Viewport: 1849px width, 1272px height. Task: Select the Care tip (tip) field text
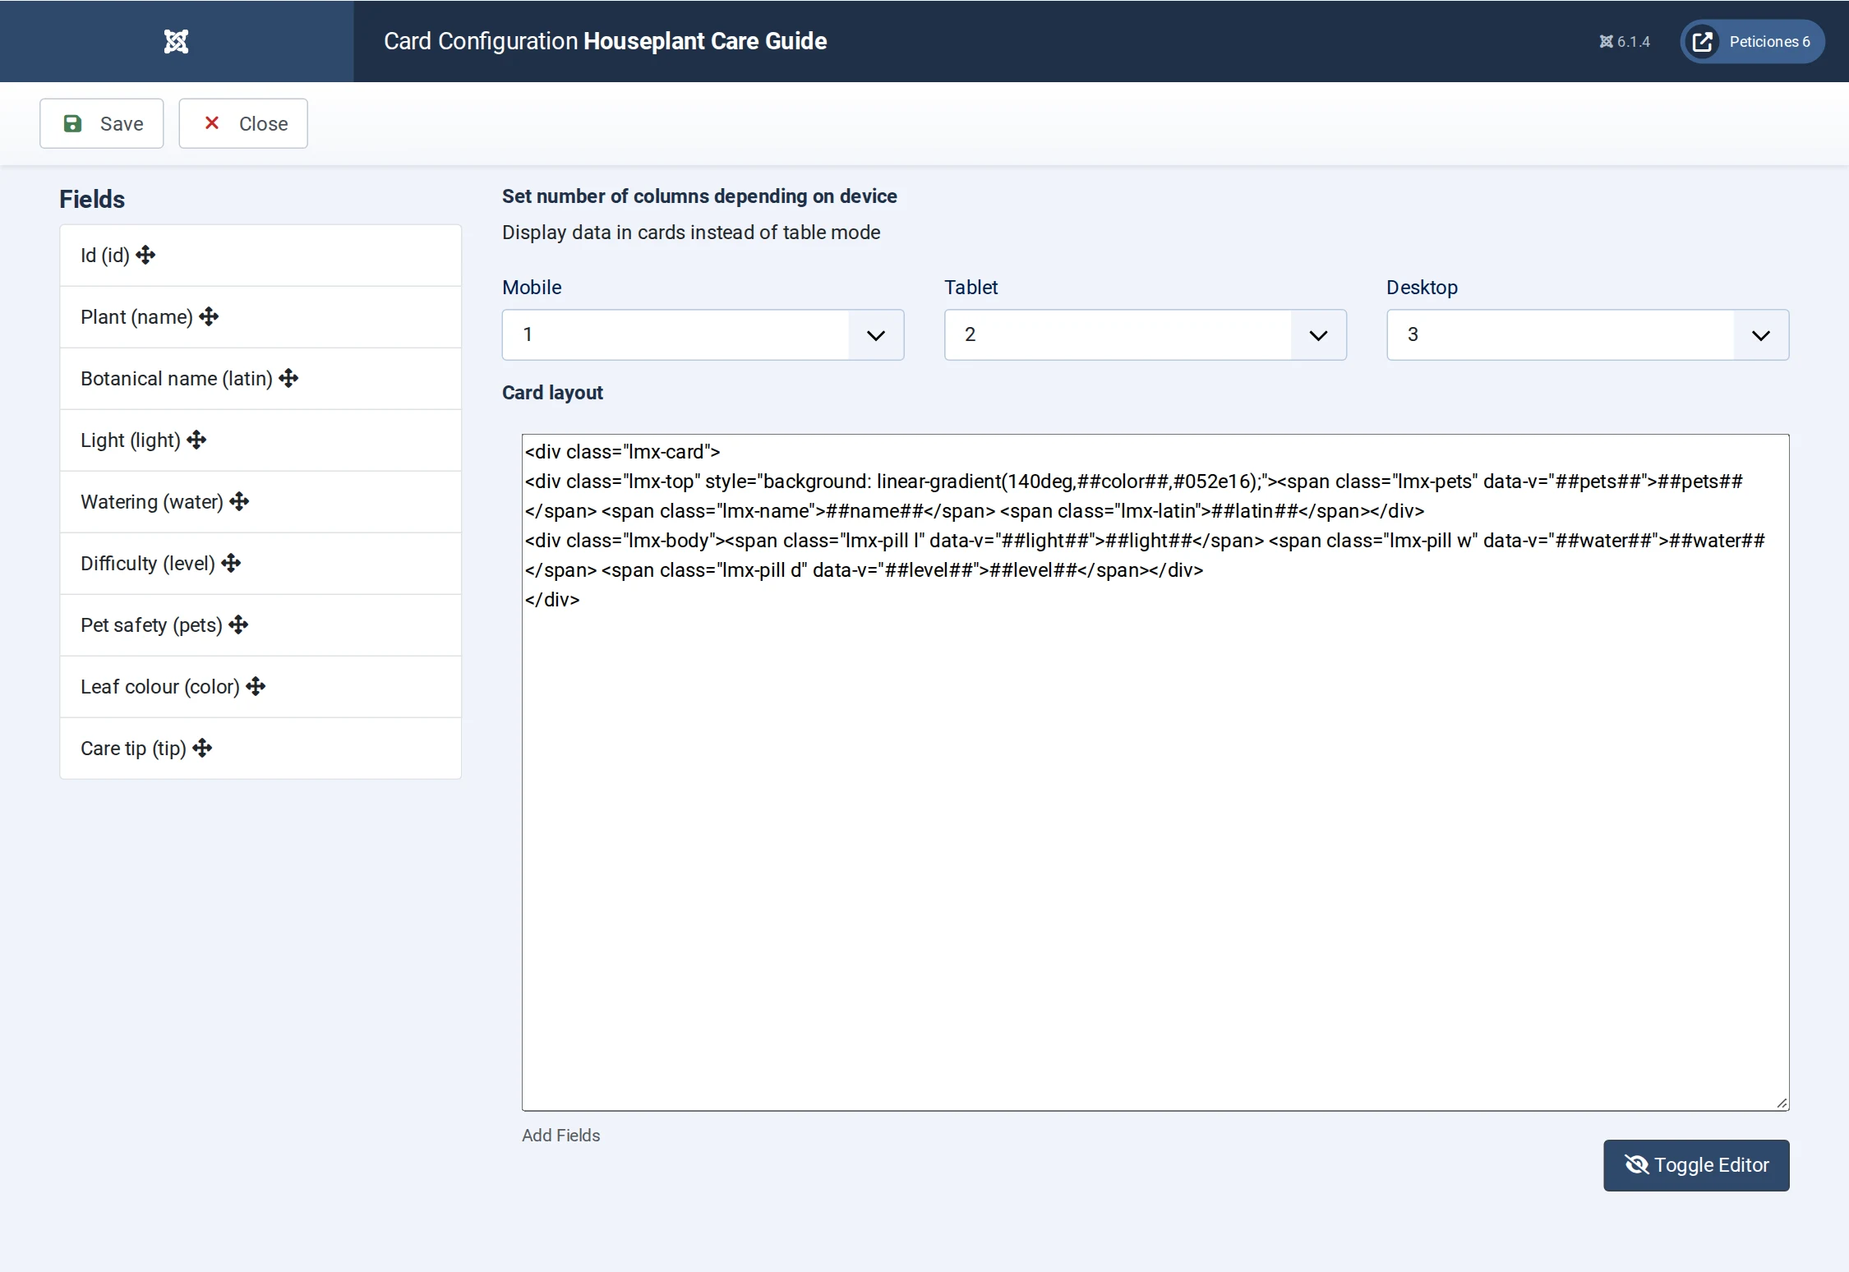[x=133, y=749]
